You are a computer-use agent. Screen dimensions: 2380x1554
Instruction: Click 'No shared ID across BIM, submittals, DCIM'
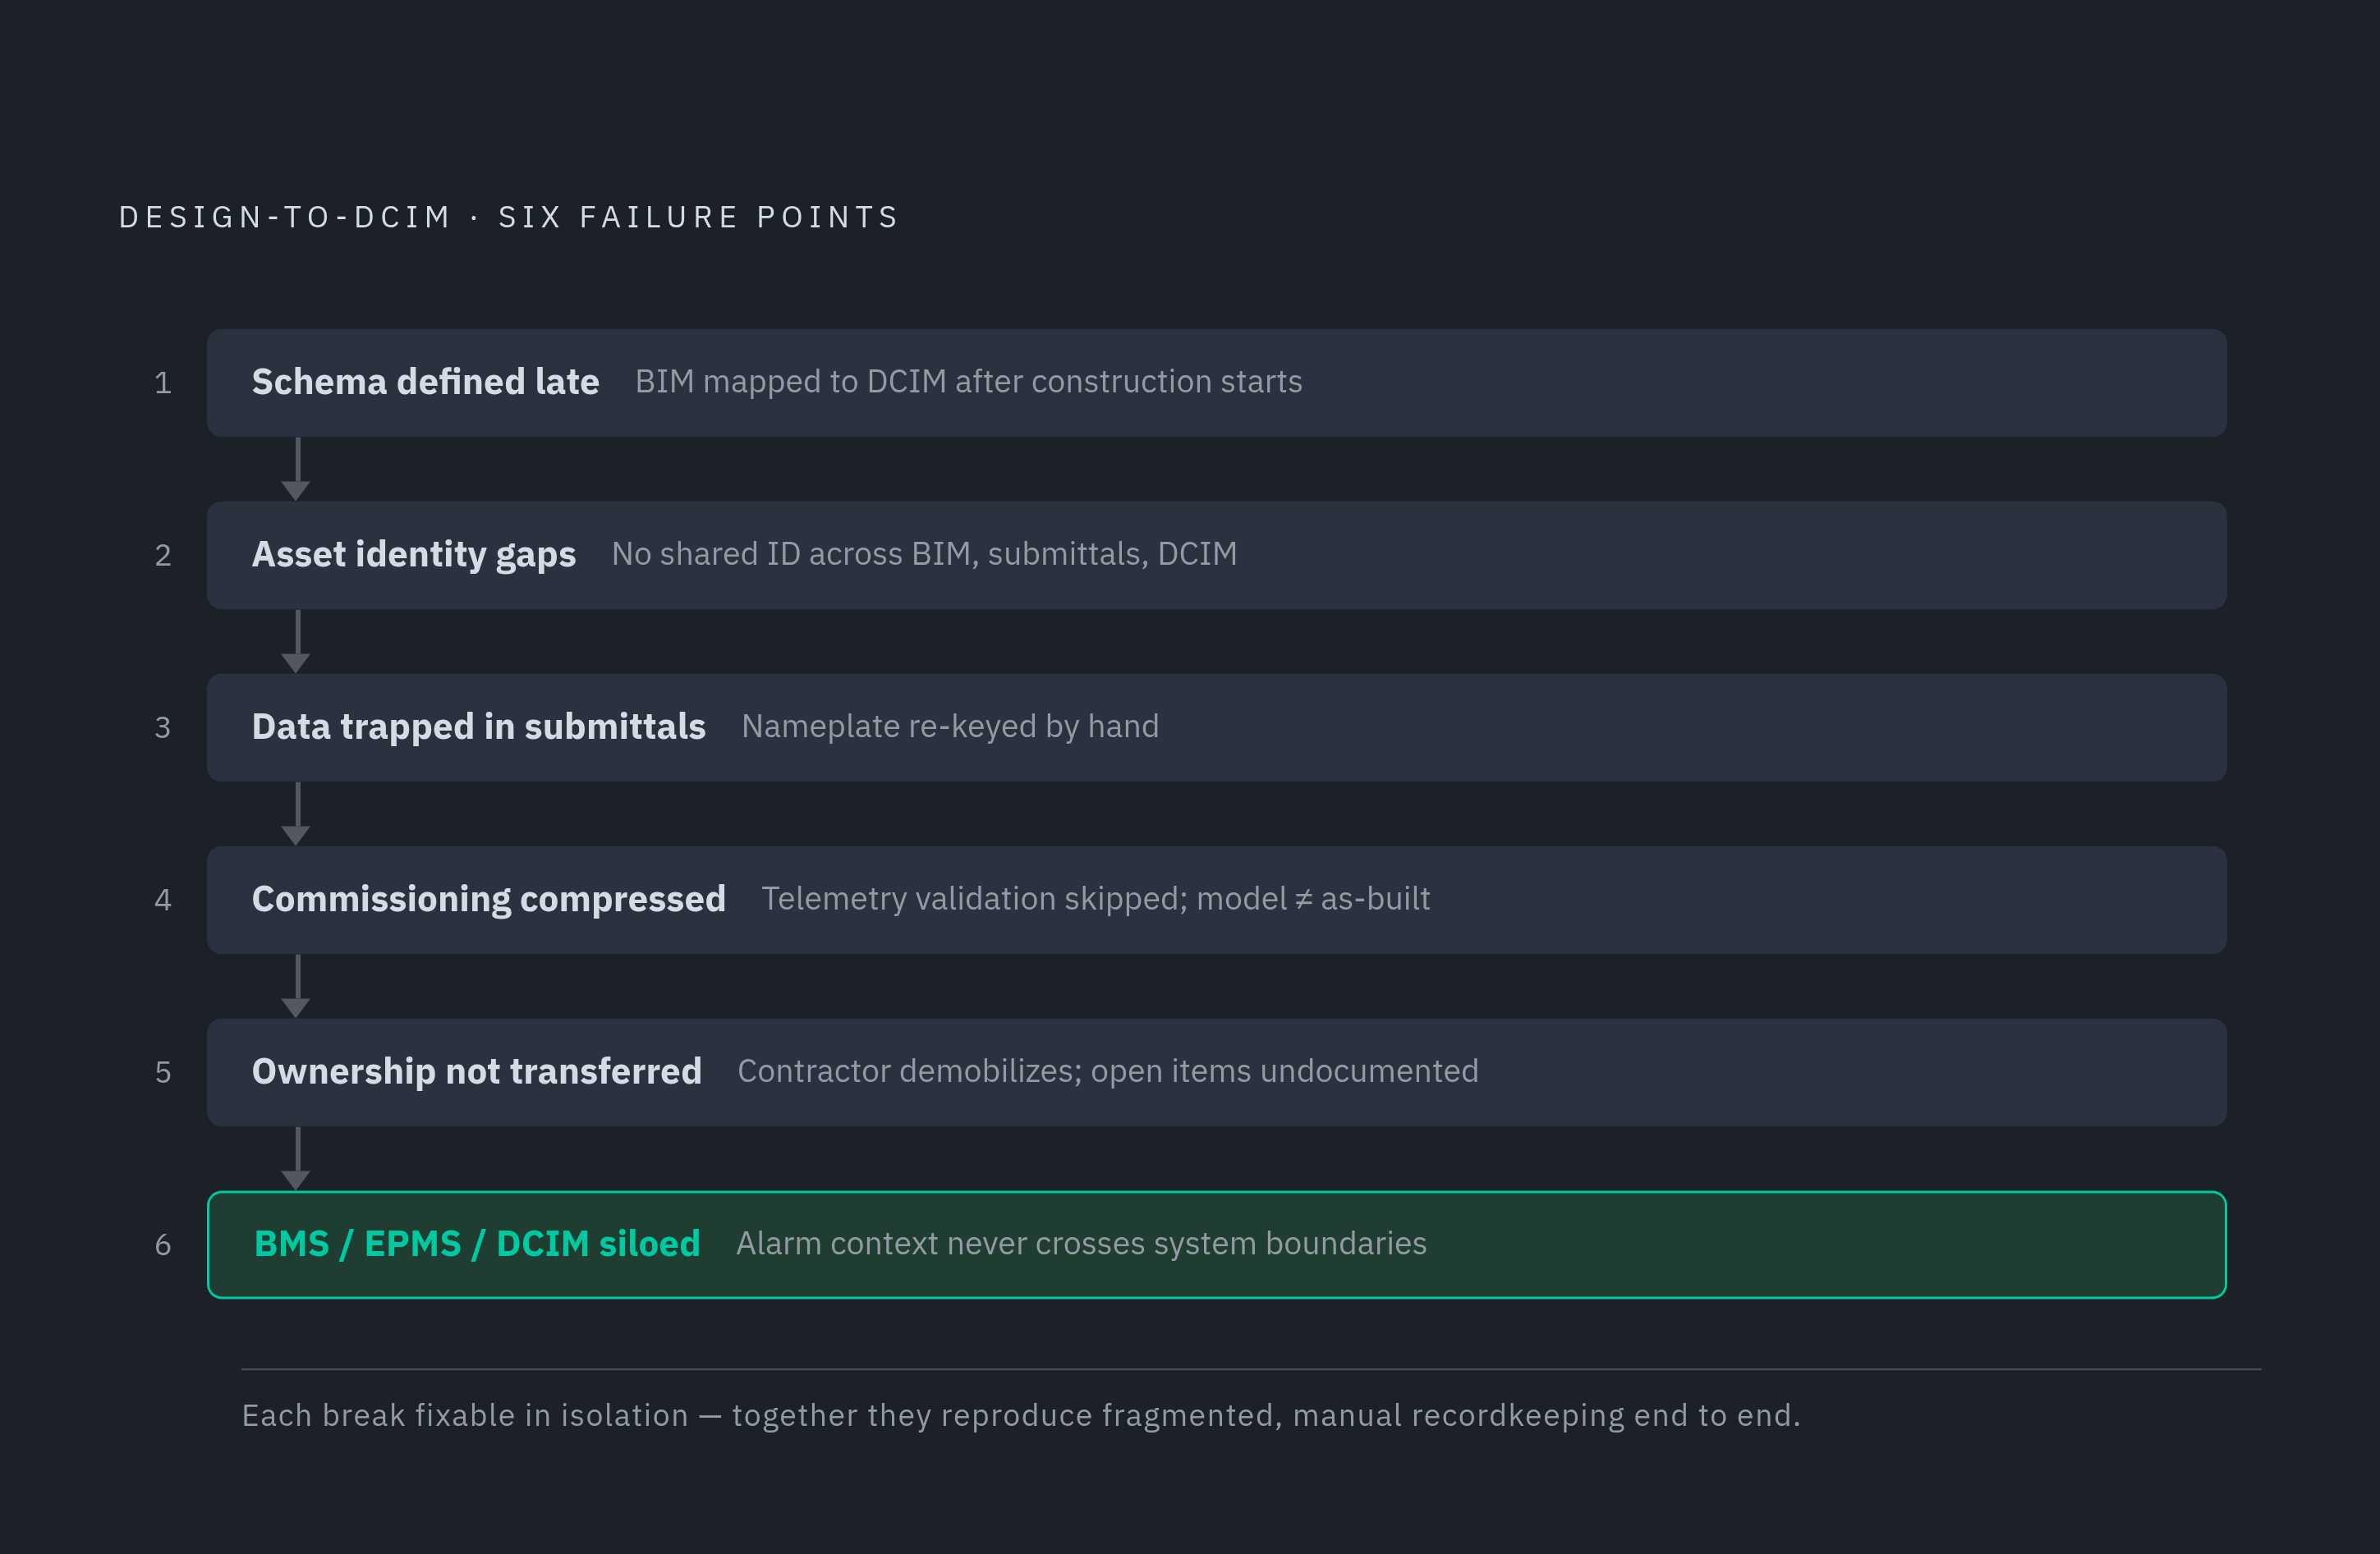pos(924,553)
